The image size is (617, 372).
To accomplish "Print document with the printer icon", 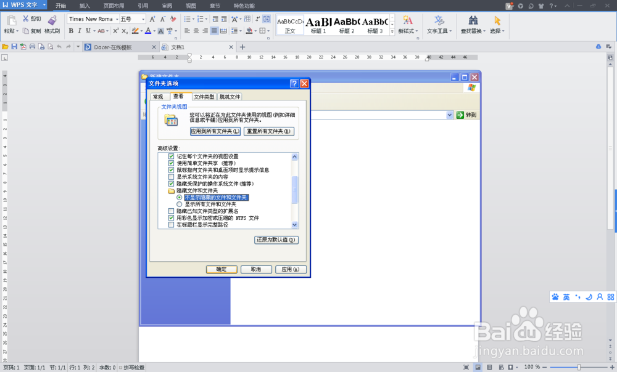I will click(32, 47).
